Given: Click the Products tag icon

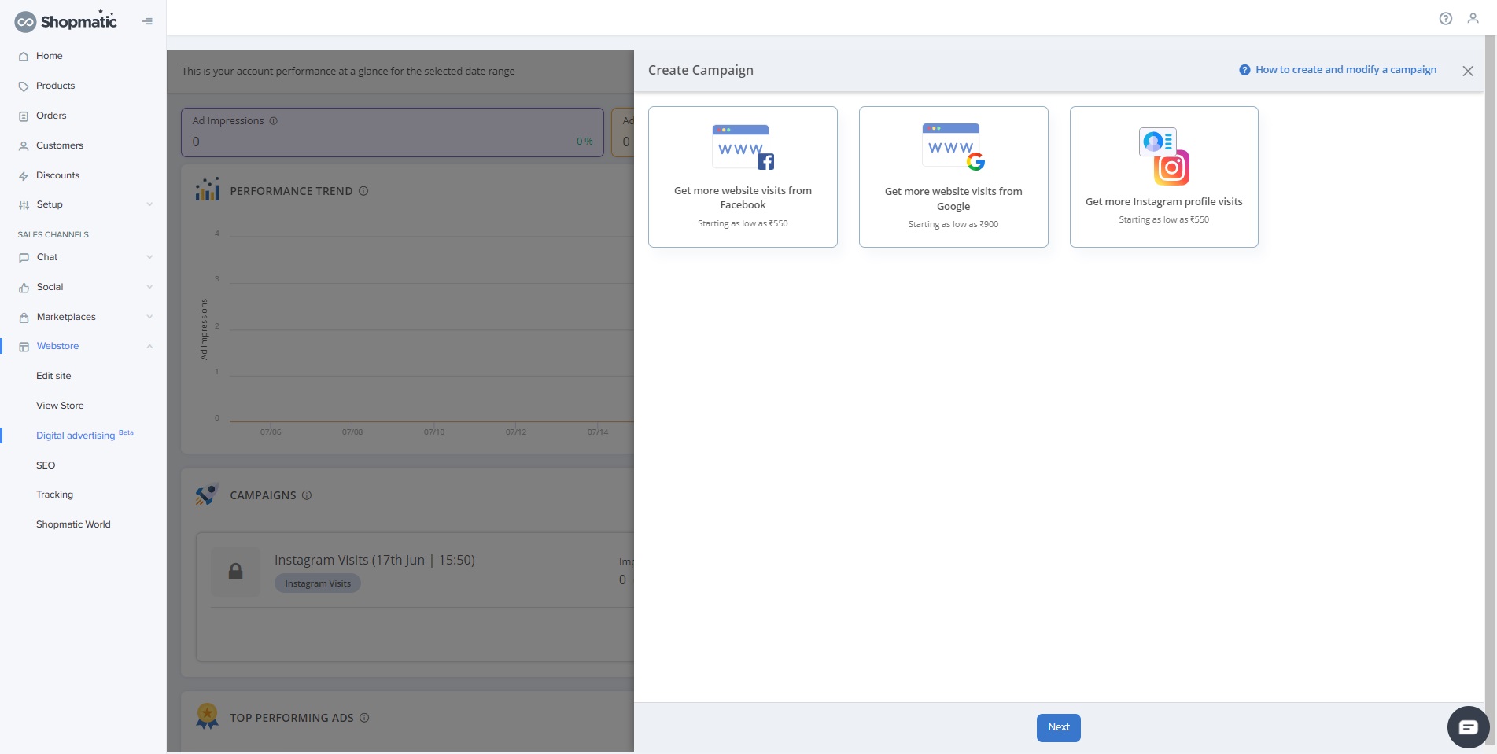Looking at the screenshot, I should 24,86.
